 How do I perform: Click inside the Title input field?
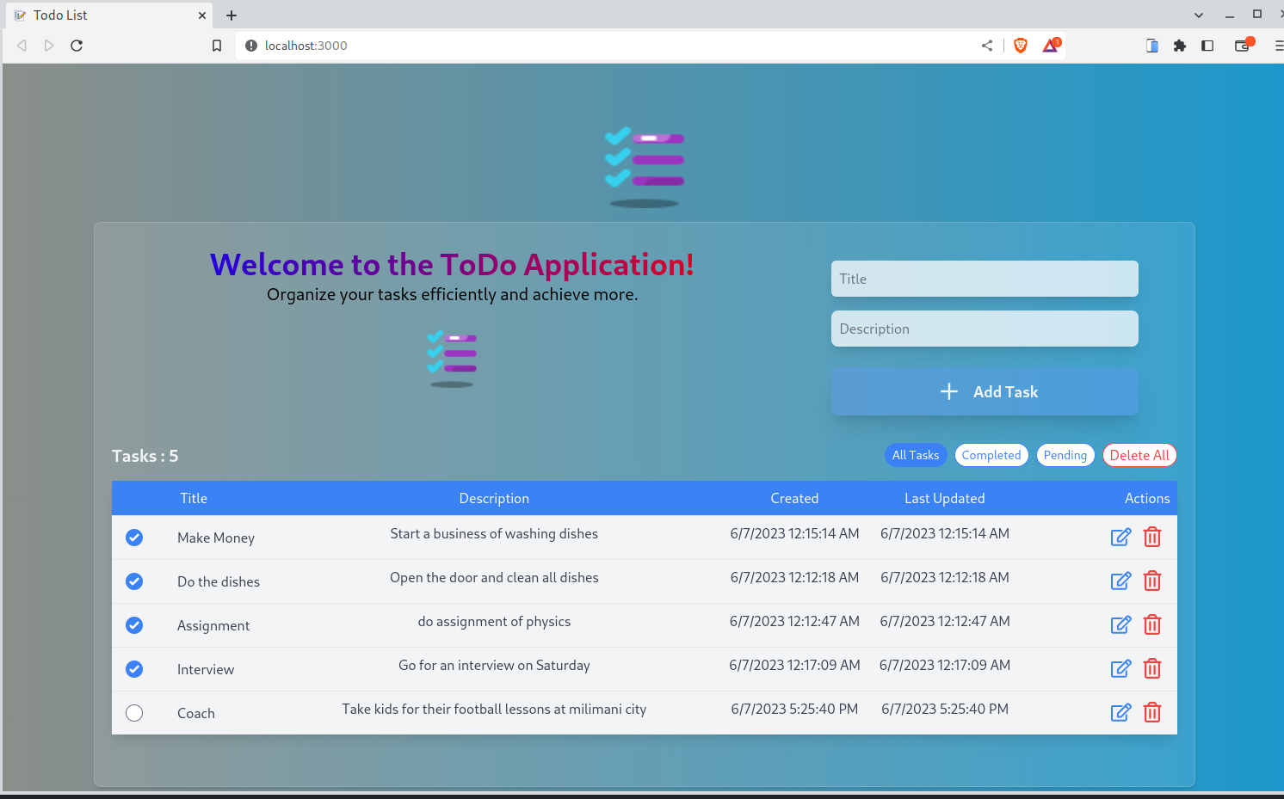pyautogui.click(x=984, y=279)
